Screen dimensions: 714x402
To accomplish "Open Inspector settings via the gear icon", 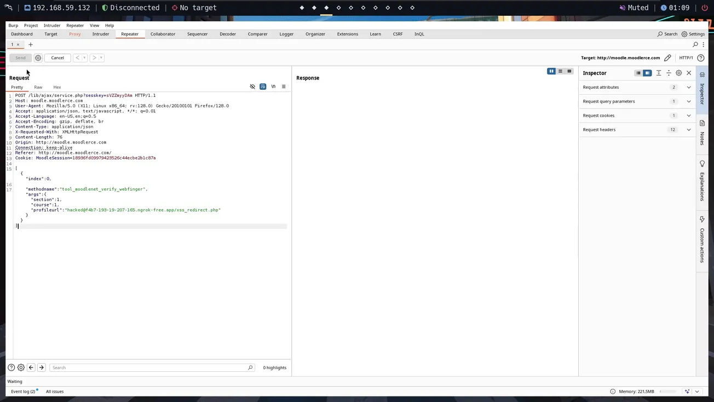I will [678, 72].
